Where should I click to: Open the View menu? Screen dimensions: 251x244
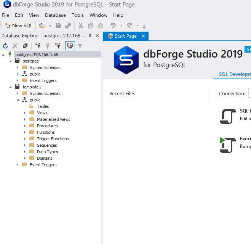[x=34, y=15]
